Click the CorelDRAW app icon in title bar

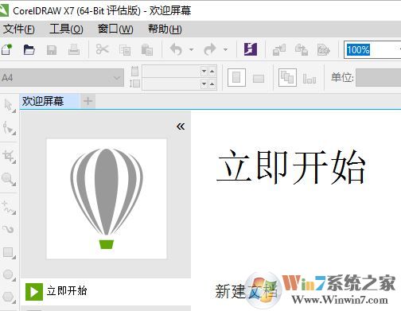click(x=4, y=10)
